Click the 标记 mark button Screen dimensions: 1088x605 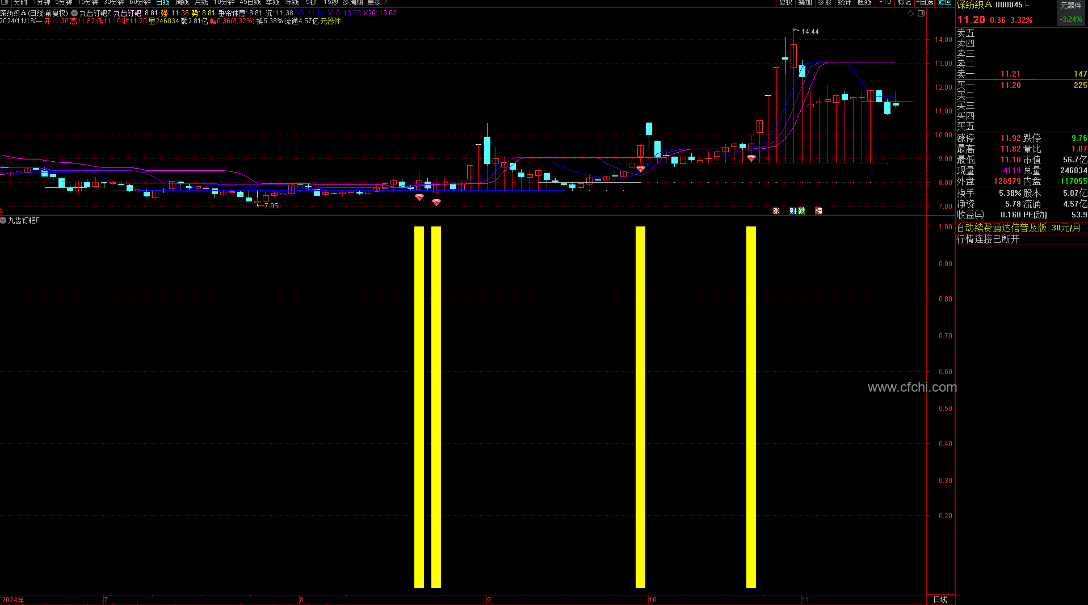coord(904,3)
